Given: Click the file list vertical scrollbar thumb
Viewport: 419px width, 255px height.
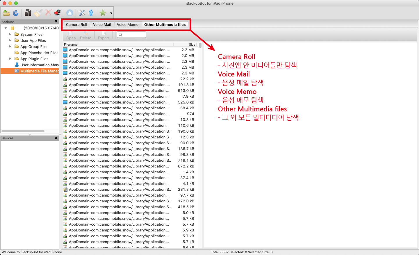Looking at the screenshot, I should pos(200,46).
